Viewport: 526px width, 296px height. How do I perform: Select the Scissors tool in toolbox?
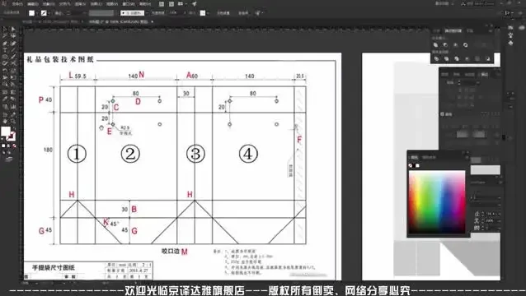click(x=13, y=62)
